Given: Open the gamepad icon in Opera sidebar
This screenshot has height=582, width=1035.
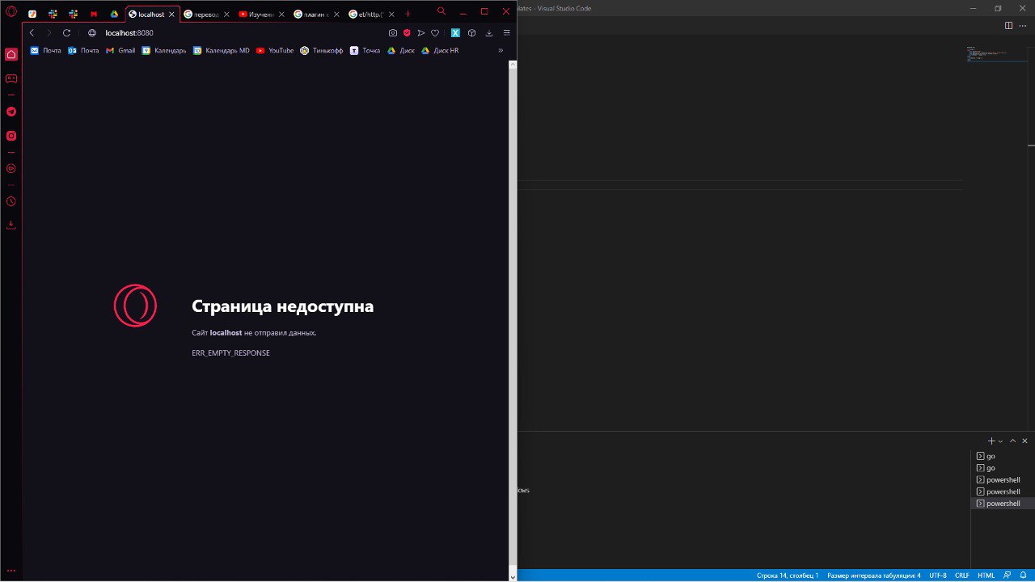Looking at the screenshot, I should [x=11, y=78].
